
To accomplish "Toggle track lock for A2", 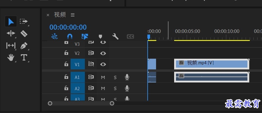I will pyautogui.click(x=66, y=88).
